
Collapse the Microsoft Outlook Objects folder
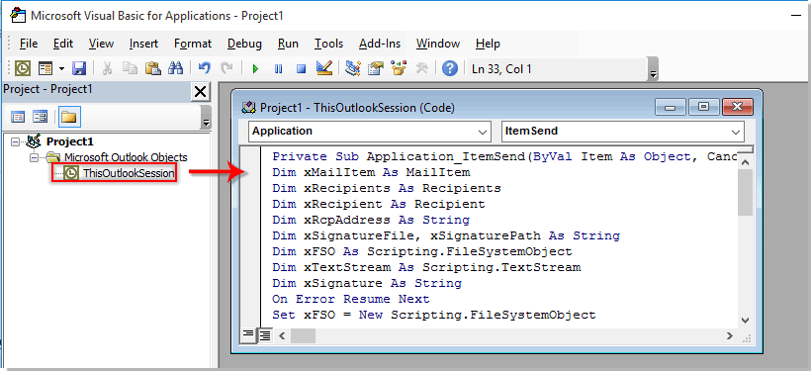35,157
